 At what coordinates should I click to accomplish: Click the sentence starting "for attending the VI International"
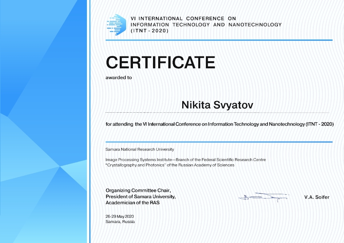219,124
